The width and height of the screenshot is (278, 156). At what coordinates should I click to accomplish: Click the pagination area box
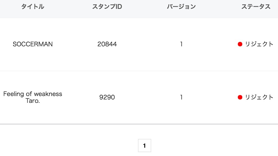[144, 145]
